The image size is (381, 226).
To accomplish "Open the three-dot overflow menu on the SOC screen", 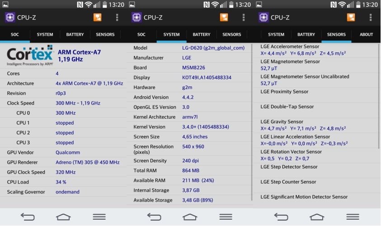I will (117, 18).
